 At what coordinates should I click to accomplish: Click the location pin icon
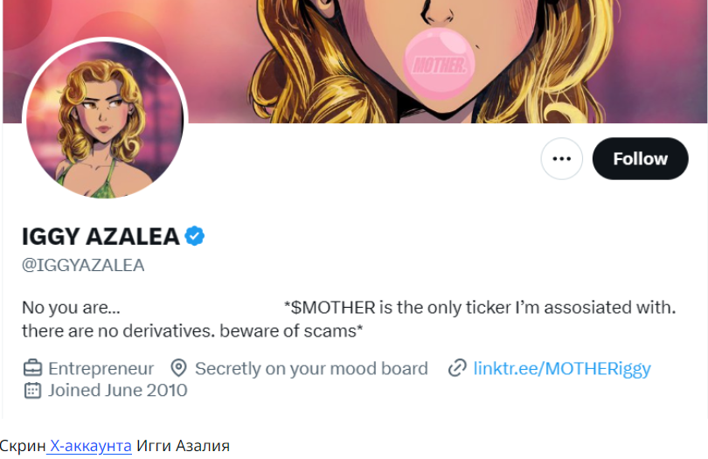[179, 368]
